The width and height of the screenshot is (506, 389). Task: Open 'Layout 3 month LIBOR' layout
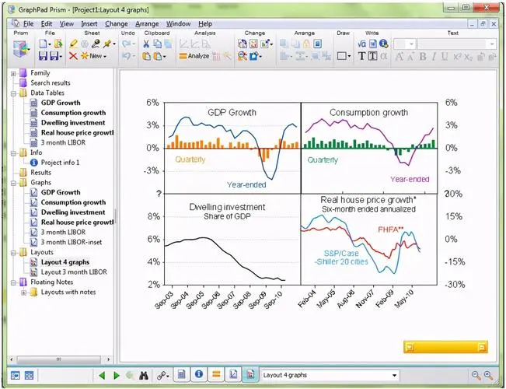[x=75, y=272]
